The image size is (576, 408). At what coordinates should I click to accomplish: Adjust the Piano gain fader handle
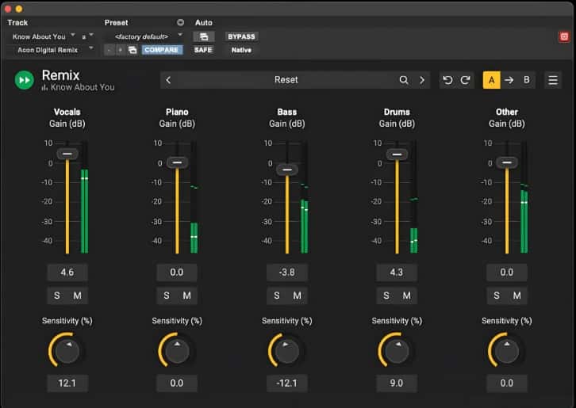point(177,162)
